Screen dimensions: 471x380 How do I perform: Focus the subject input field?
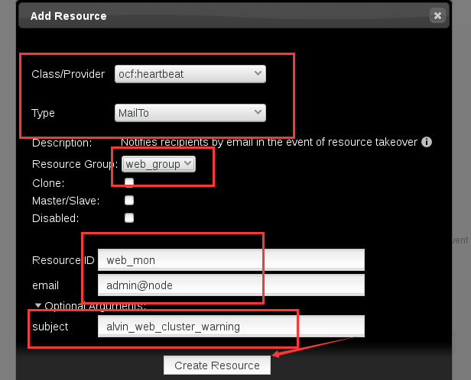(231, 326)
